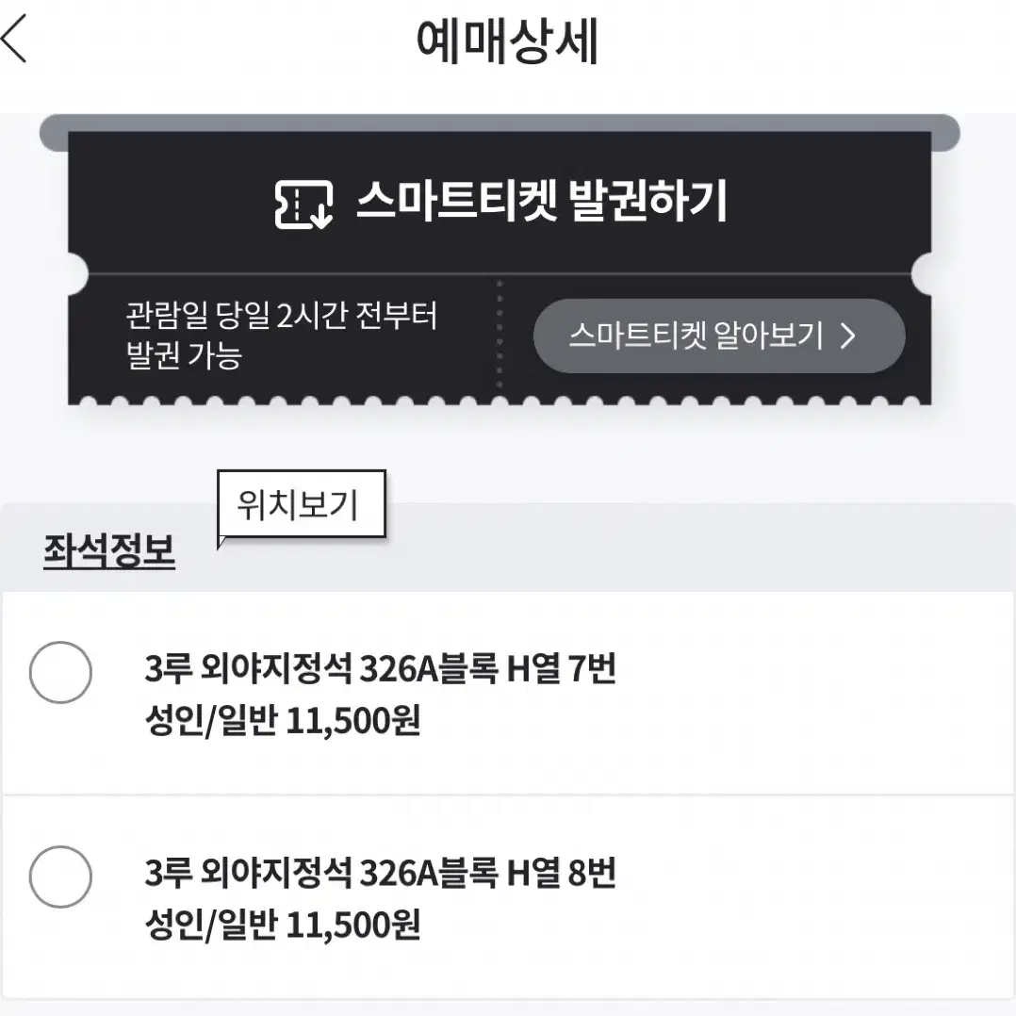
Task: Tap the 발권 가능 line on the ticket
Action: click(184, 355)
